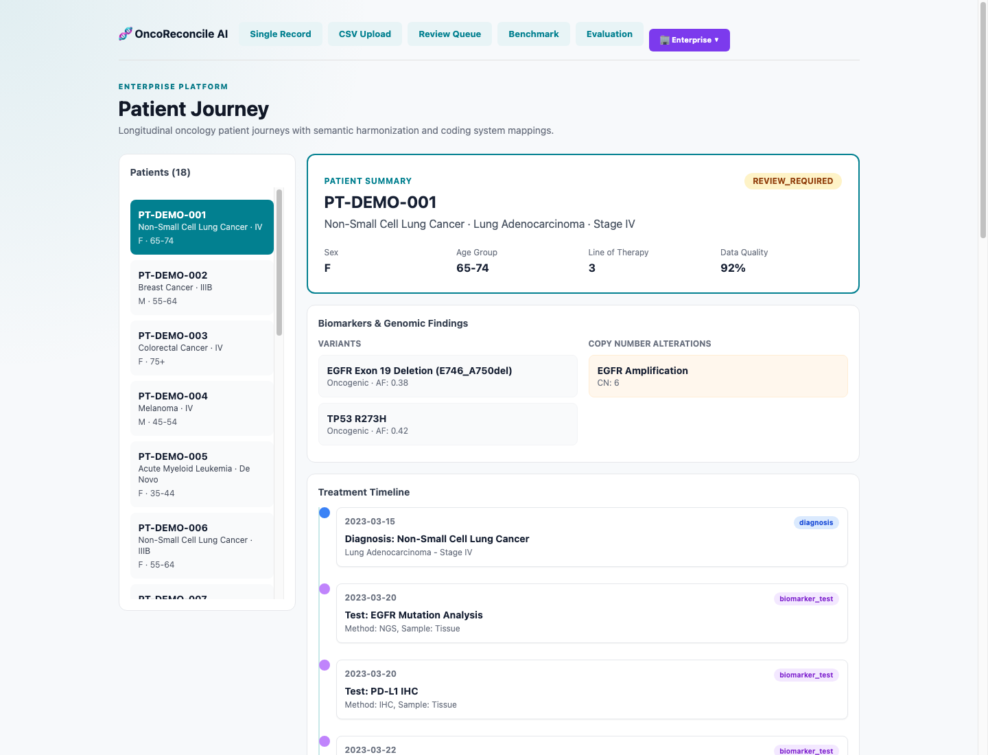Click the COPY NUMBER ALTERATIONS label
The image size is (988, 755).
[x=650, y=344]
